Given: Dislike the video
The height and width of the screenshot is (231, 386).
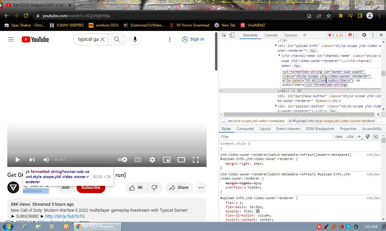Looking at the screenshot, I should (154, 188).
